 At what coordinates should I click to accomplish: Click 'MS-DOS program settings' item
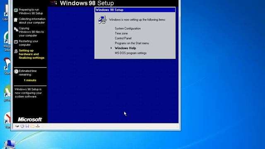pyautogui.click(x=131, y=53)
